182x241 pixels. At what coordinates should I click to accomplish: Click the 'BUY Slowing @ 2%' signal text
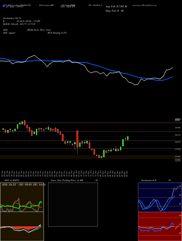coord(57,33)
